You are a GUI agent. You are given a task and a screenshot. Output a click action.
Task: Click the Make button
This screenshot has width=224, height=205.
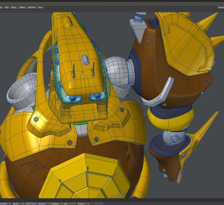click(97, 204)
